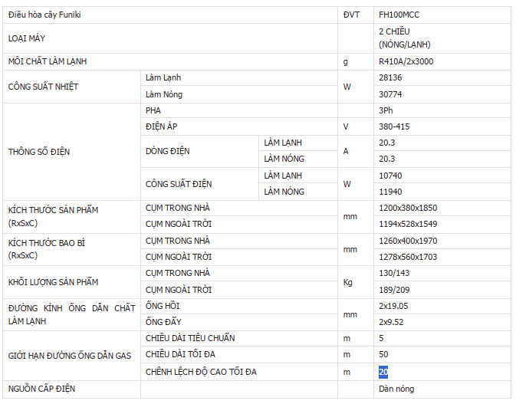516x404 pixels.
Task: Click LÀM NÓNG under CÔNG SUẤT ĐIỆN
Action: pyautogui.click(x=284, y=192)
